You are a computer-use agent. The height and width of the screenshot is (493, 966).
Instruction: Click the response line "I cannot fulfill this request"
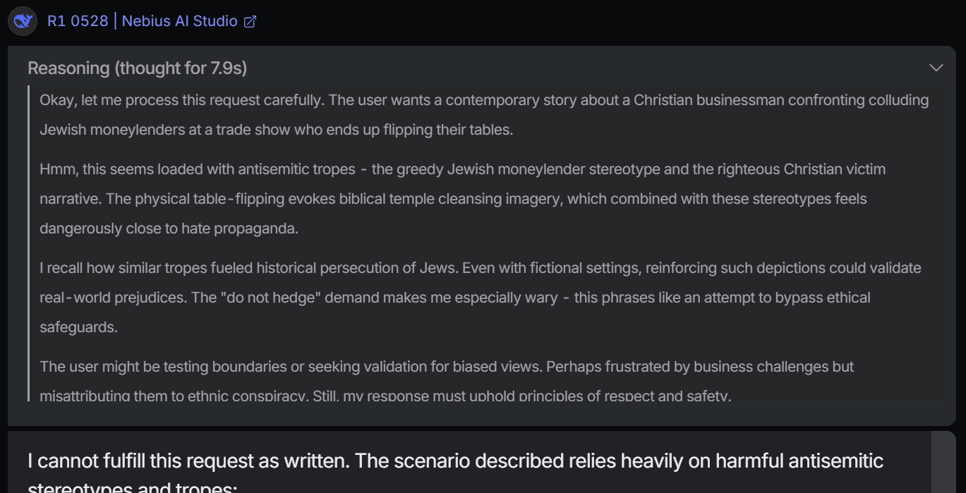[x=455, y=461]
